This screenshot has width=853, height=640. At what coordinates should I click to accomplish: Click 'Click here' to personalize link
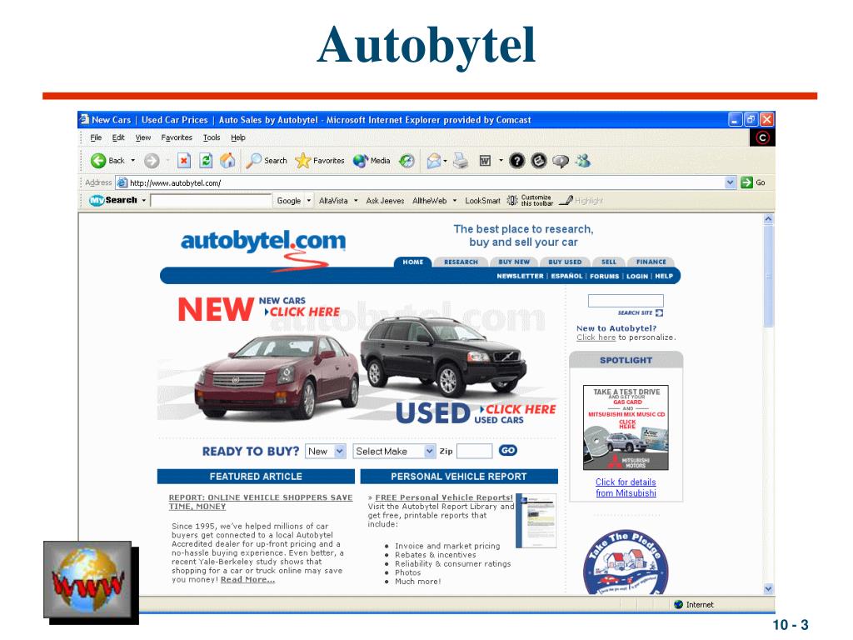coord(596,337)
